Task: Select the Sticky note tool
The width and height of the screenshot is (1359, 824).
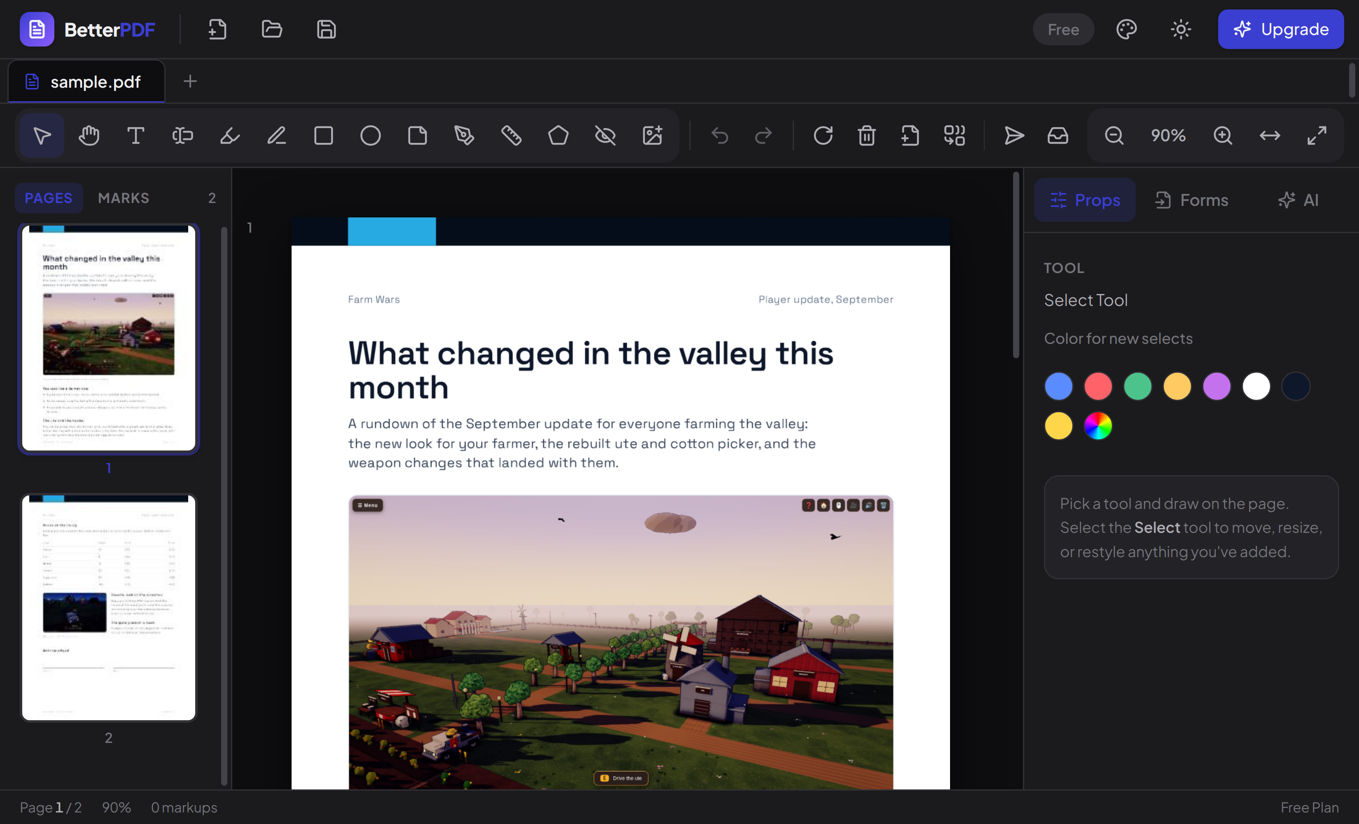Action: click(418, 135)
